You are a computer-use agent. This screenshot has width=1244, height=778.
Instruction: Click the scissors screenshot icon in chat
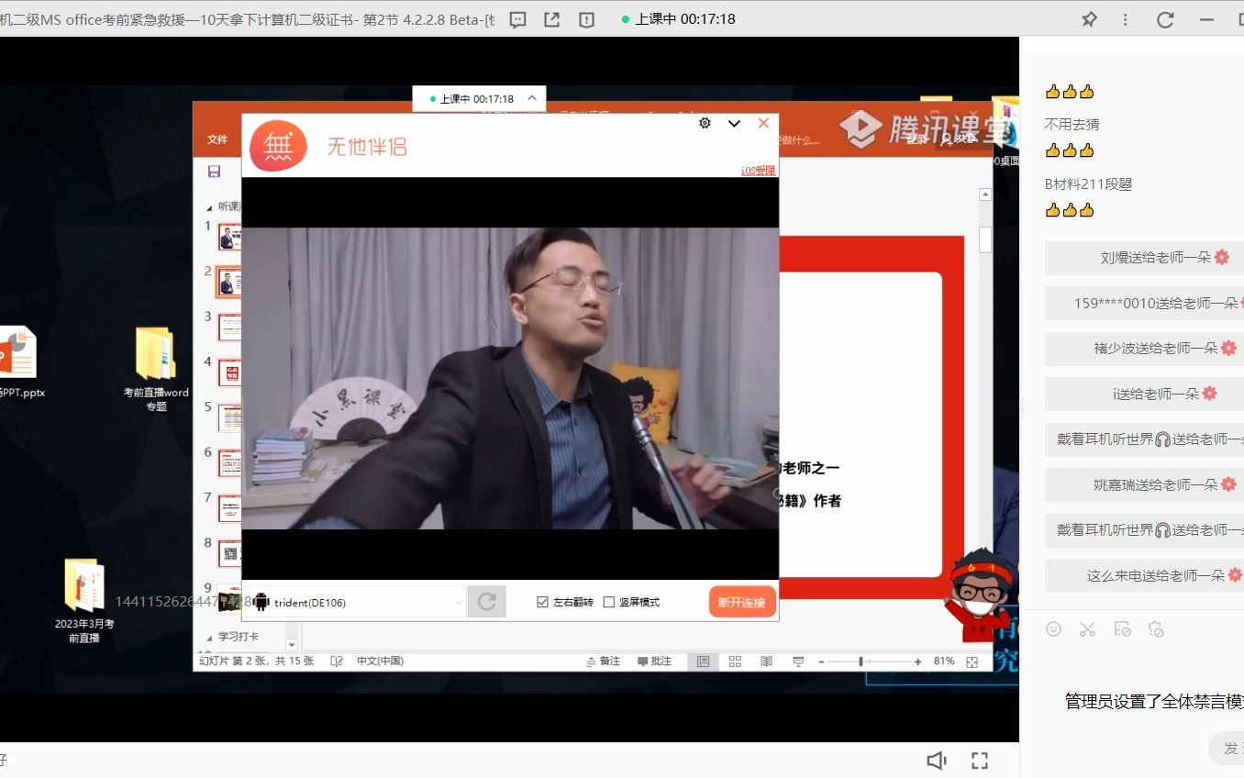click(1088, 628)
